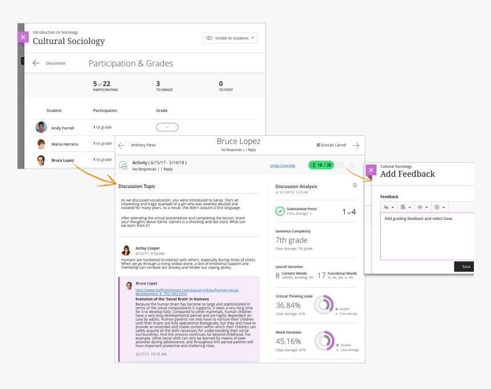Open the alignment and list options dropdown
Viewport: 491px width, 389px height.
[422, 207]
